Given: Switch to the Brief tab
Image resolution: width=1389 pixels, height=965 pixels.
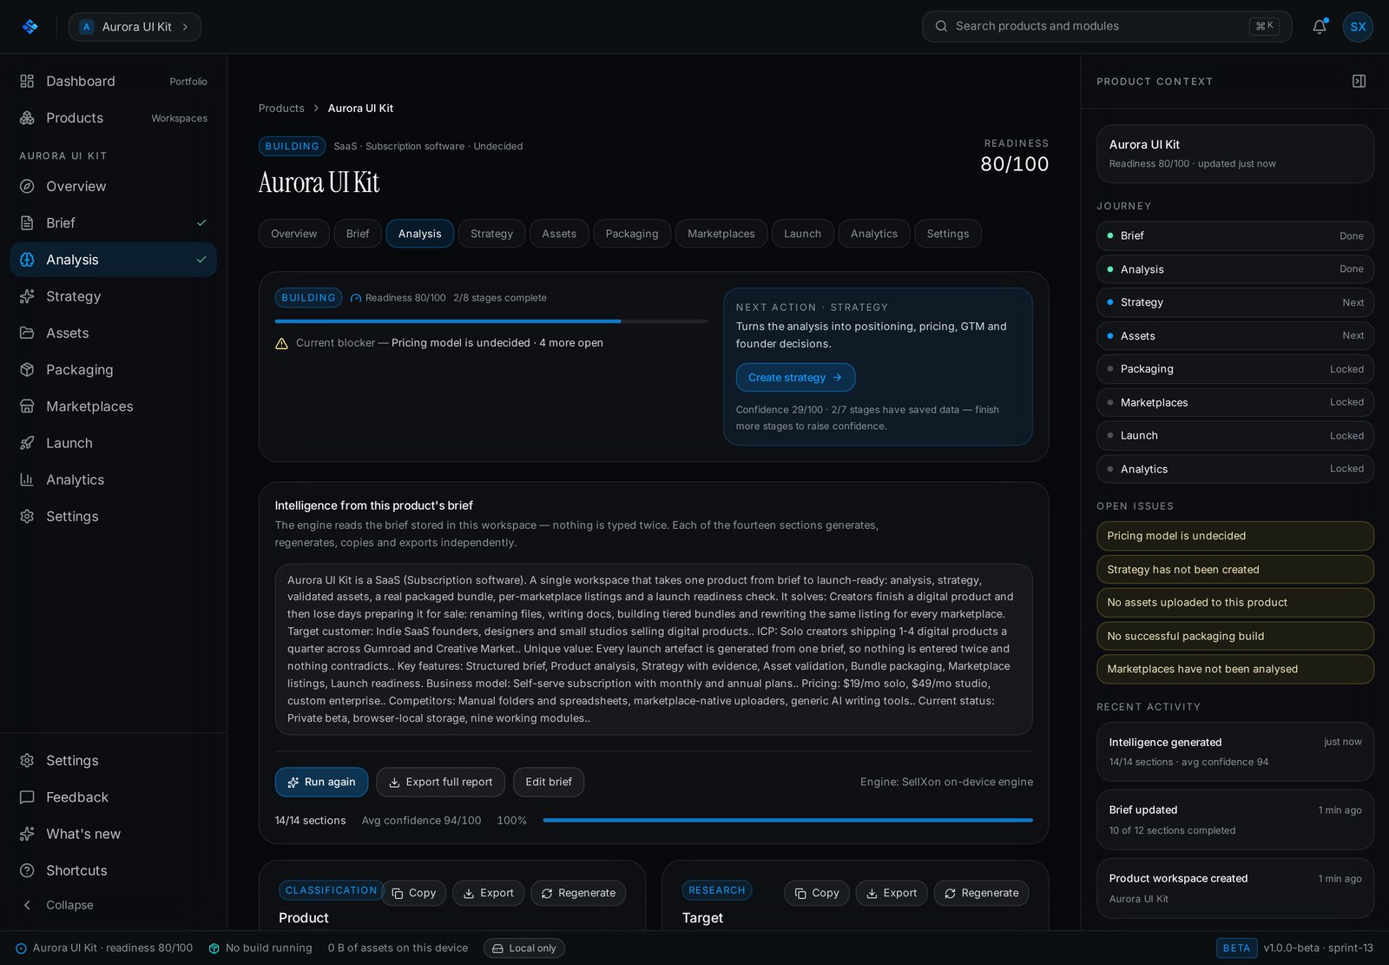Looking at the screenshot, I should 358,234.
